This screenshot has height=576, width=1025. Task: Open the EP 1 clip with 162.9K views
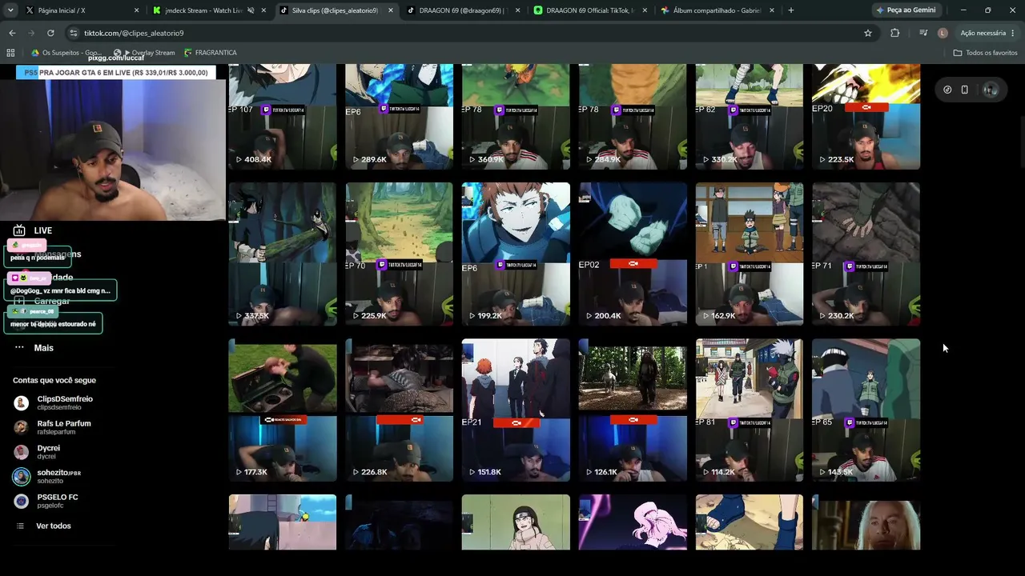[750, 254]
